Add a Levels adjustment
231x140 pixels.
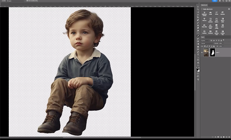tap(210, 13)
